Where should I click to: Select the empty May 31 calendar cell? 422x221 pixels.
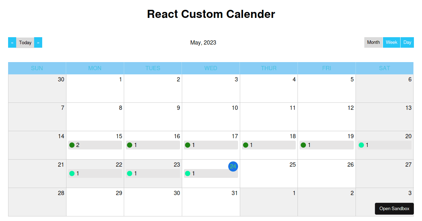point(211,202)
